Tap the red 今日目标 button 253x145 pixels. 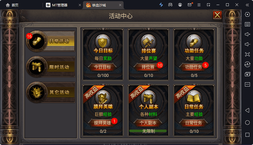(x=103, y=67)
